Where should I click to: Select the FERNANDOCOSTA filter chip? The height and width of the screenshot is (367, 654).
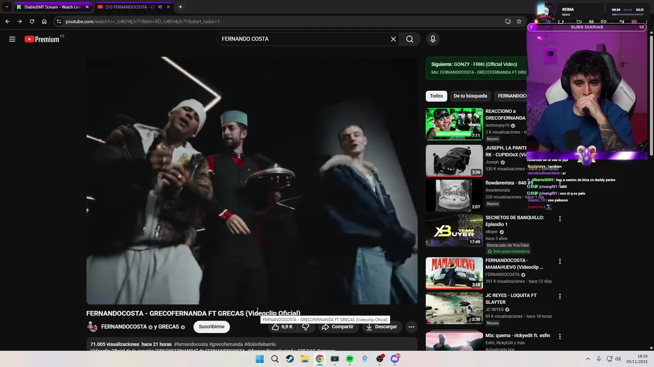click(x=511, y=96)
